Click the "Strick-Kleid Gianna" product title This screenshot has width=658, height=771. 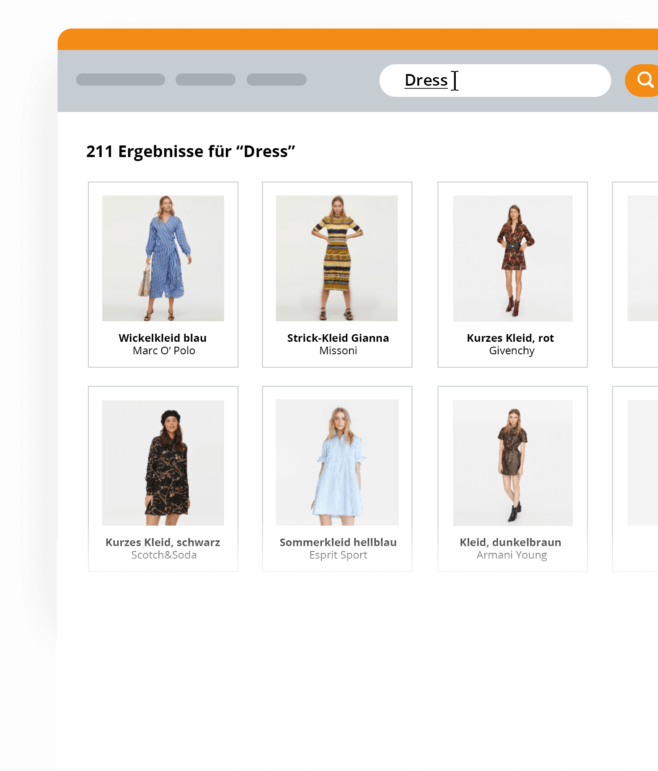338,338
